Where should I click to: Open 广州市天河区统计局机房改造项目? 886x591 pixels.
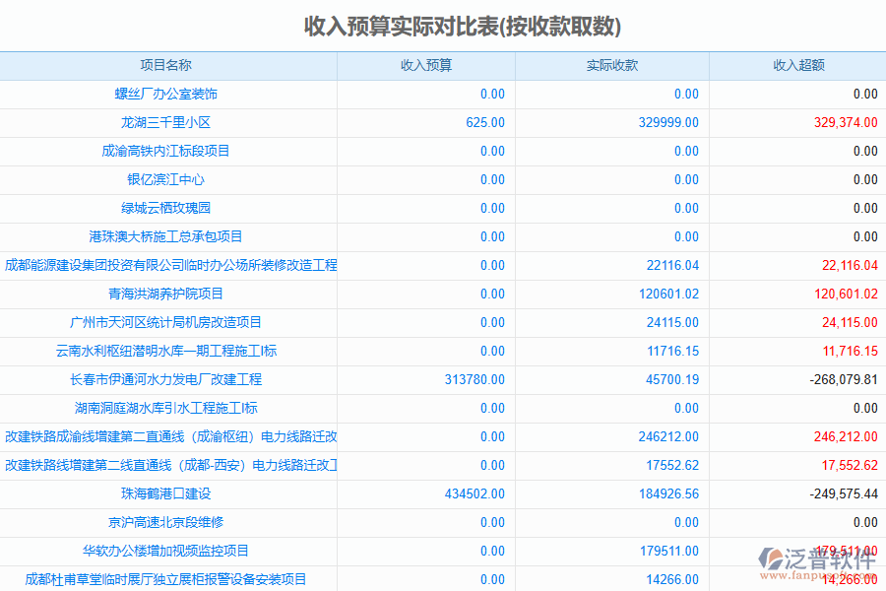point(165,323)
